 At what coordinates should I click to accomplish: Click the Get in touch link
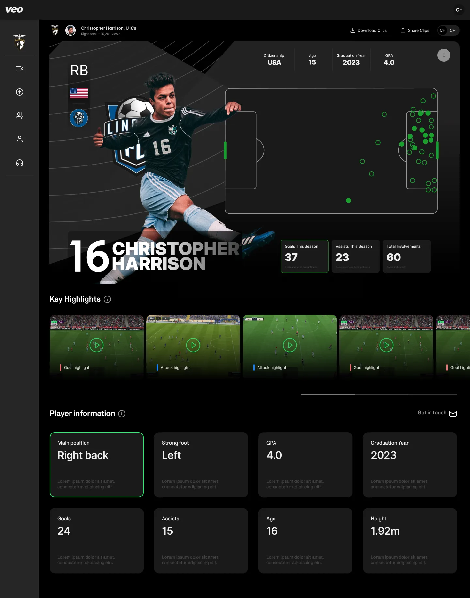[432, 413]
